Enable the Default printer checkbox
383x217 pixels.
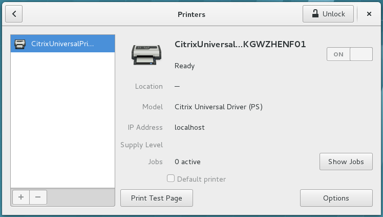171,179
